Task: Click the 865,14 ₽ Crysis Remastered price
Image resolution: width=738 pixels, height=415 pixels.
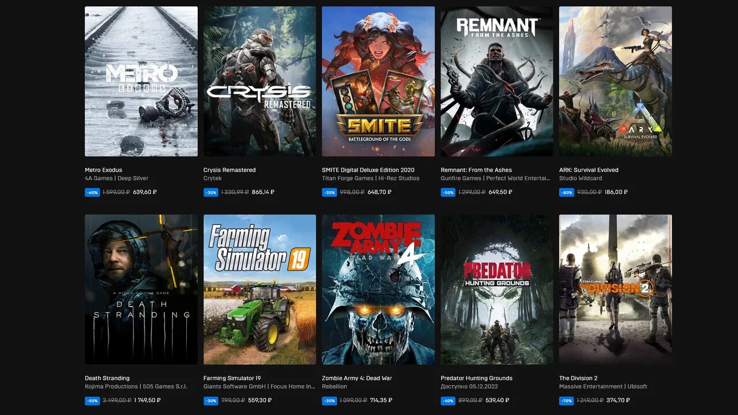Action: click(x=264, y=192)
